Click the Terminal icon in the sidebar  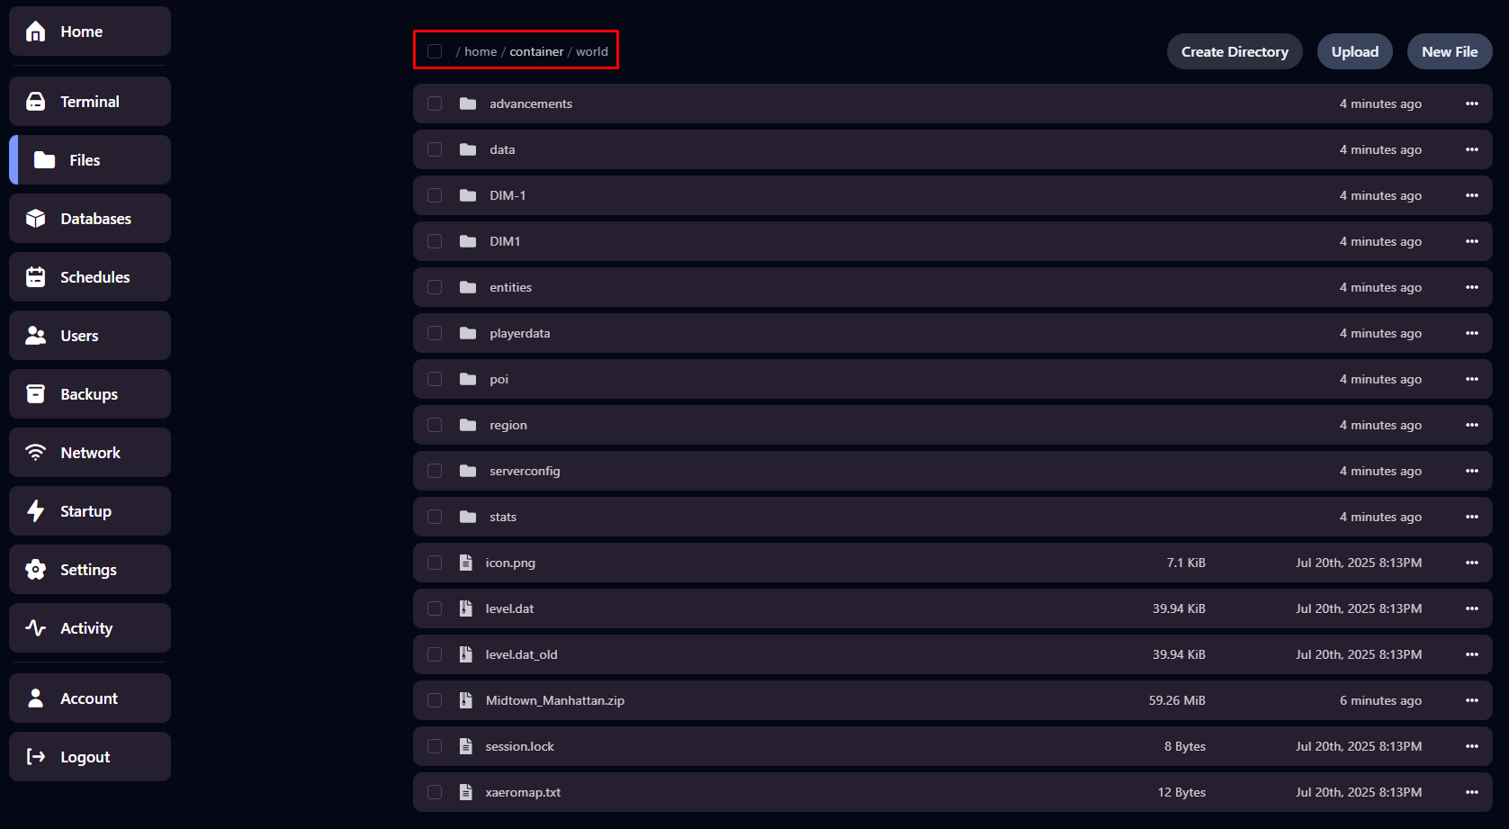click(x=36, y=102)
